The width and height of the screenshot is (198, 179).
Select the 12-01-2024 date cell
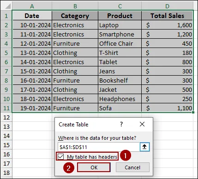(x=32, y=43)
